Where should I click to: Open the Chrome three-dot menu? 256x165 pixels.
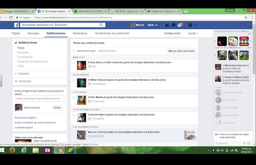click(252, 18)
